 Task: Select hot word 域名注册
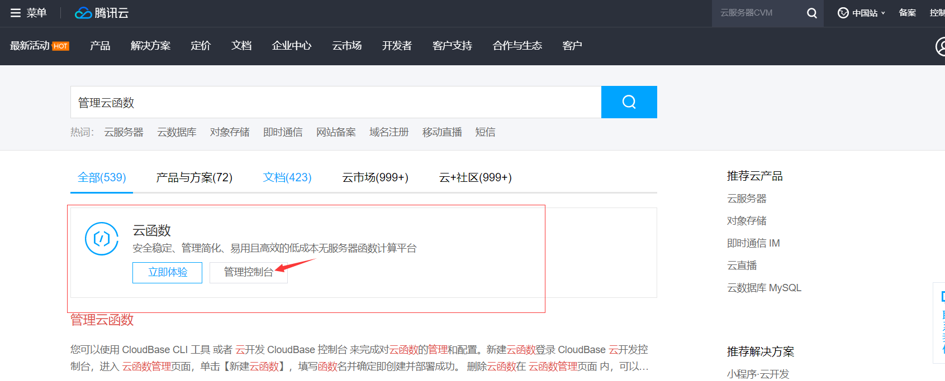coord(389,132)
